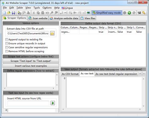
Task: Click the grey refresh icon after the green arrow
Action: pos(134,13)
